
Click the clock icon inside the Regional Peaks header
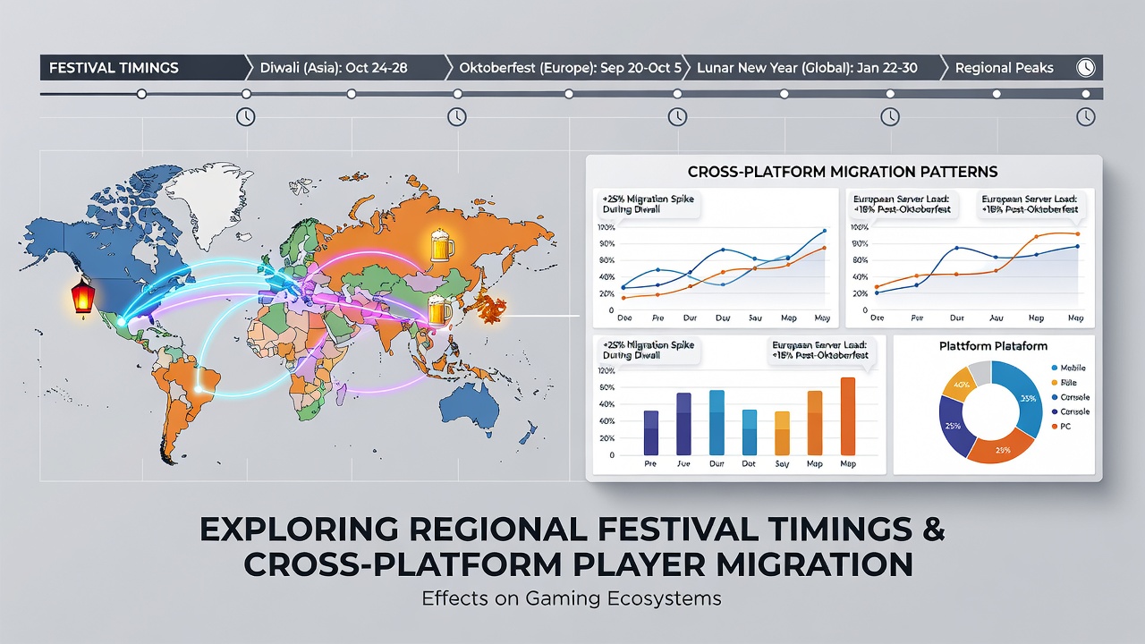[1085, 68]
